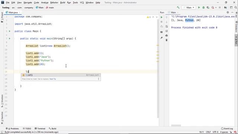Toggle soft-wrap in the Run console
The width and height of the screenshot is (238, 134).
[x=167, y=26]
